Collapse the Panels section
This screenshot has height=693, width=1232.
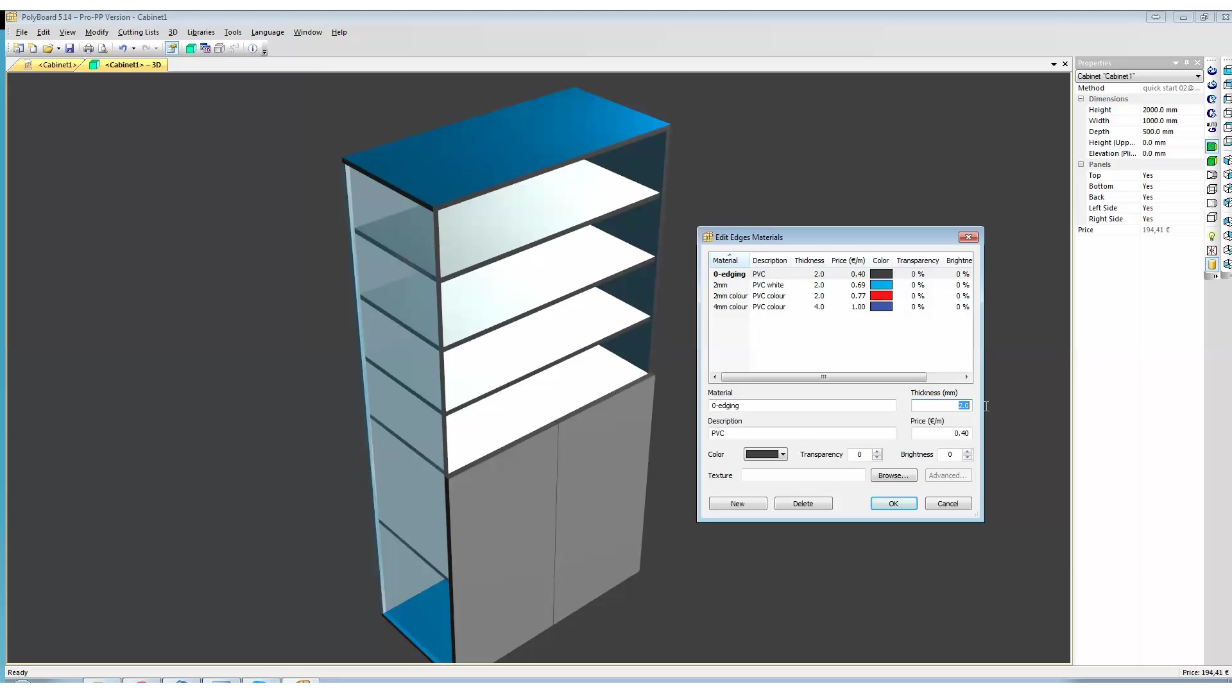[x=1081, y=164]
